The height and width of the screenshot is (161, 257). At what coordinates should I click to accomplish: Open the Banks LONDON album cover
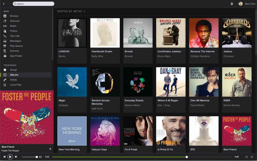[72, 33]
